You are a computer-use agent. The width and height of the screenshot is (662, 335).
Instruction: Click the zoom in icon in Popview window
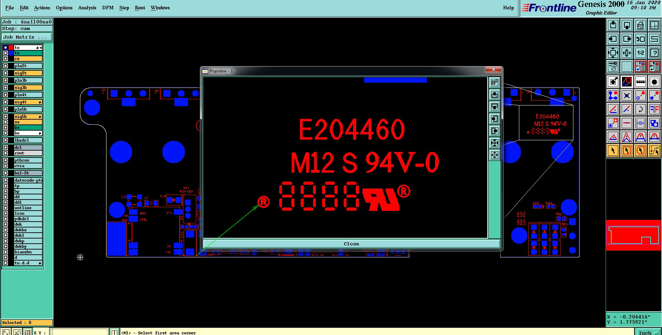495,143
